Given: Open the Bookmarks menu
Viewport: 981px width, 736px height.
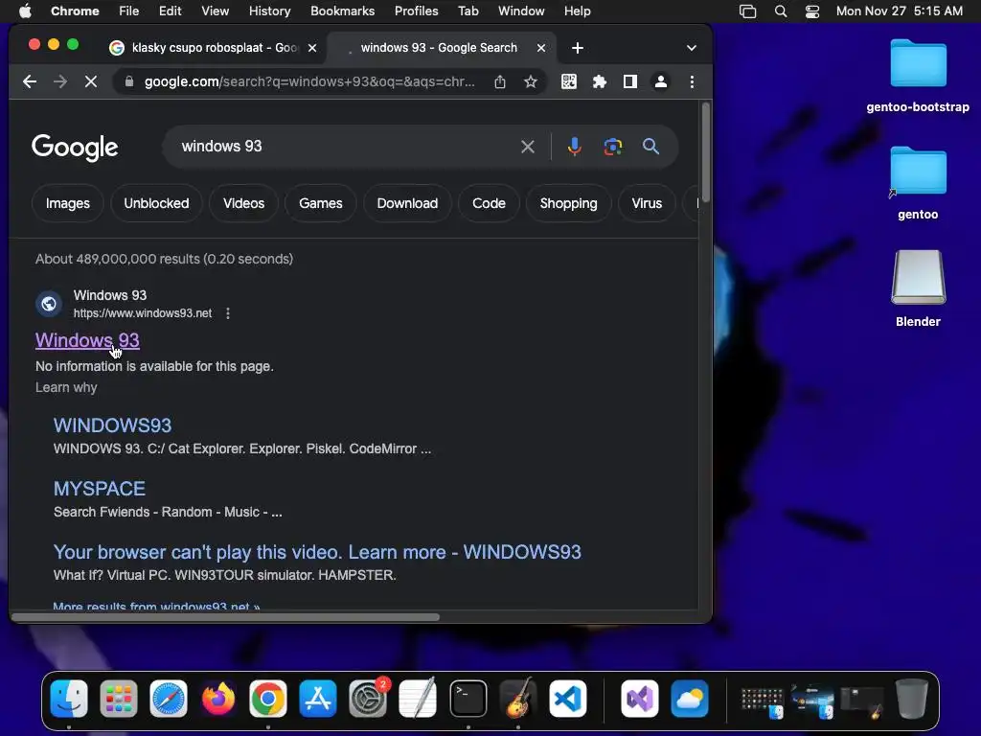Looking at the screenshot, I should 342,11.
